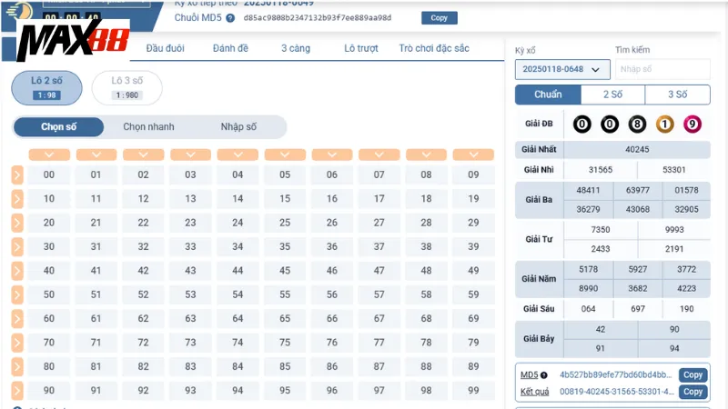Image resolution: width=728 pixels, height=409 pixels.
Task: Copy the Chuỗi MD5 hash string
Action: (440, 18)
